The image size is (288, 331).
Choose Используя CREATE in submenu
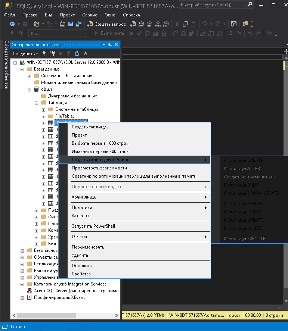[244, 160]
